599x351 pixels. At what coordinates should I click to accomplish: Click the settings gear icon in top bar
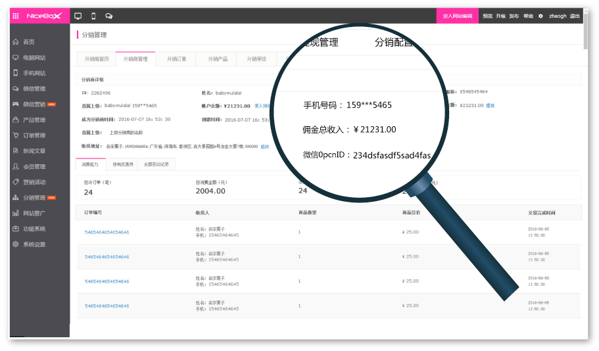tap(540, 16)
